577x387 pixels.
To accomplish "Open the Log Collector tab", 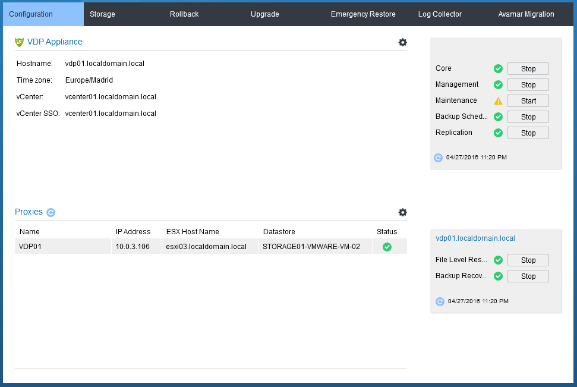I will pos(440,14).
